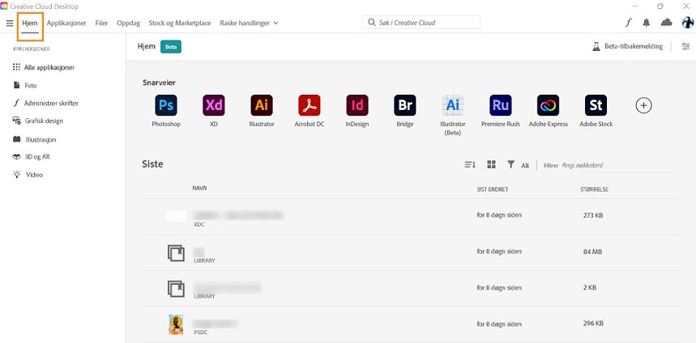696x343 pixels.
Task: Select Illustrasjon category
Action: 35,139
